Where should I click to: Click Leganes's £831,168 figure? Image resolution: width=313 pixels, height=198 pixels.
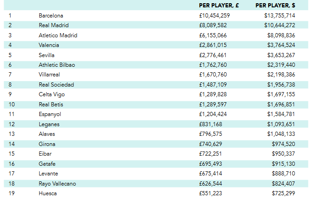[x=211, y=124]
